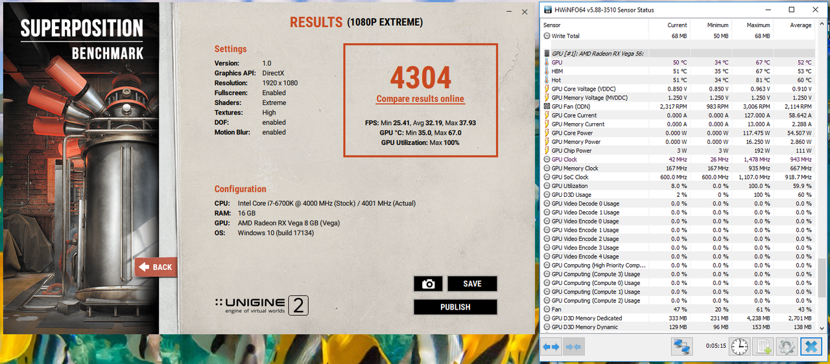Click the lightning icon beside GPU Chip Power
The height and width of the screenshot is (364, 830).
point(547,150)
